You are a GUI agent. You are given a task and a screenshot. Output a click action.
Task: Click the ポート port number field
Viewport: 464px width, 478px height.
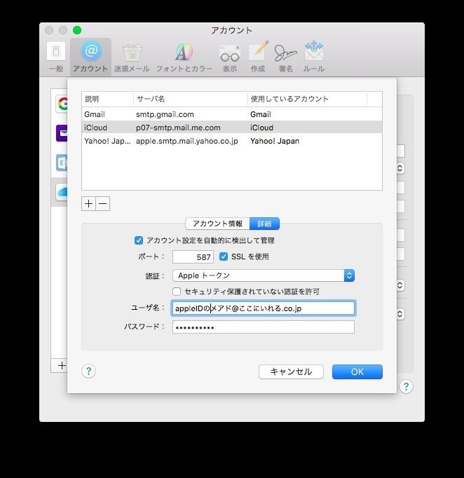point(193,257)
